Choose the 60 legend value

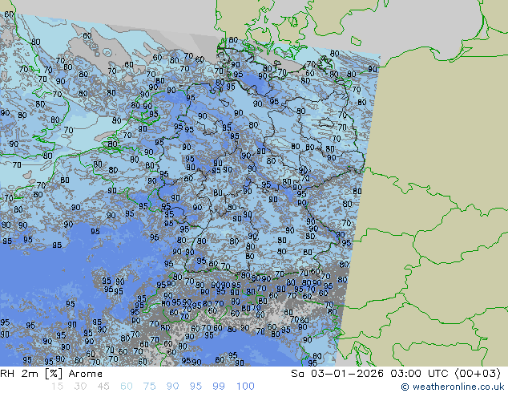(x=127, y=387)
